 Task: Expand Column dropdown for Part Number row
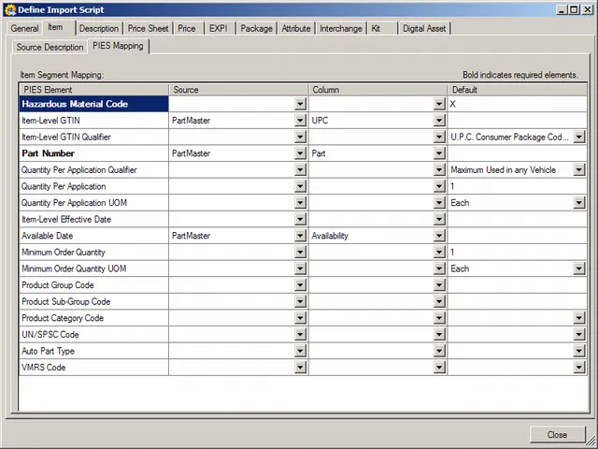439,153
